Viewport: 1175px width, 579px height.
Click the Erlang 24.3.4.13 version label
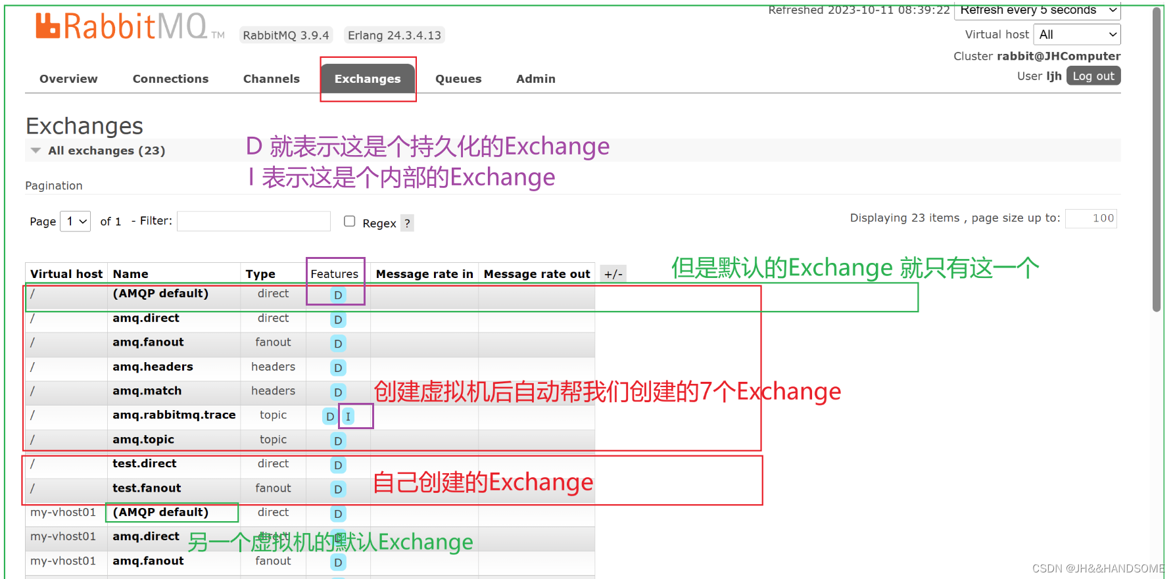click(395, 35)
